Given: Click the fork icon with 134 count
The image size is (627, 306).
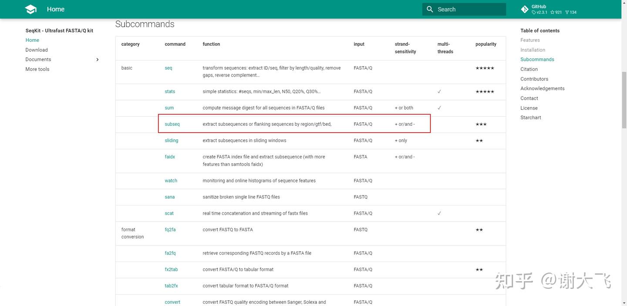Looking at the screenshot, I should [x=566, y=12].
